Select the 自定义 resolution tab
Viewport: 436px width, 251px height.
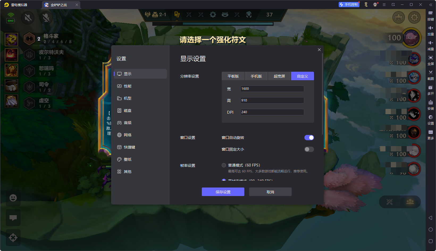[303, 76]
